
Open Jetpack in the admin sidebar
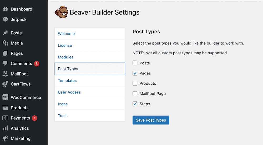click(x=19, y=19)
